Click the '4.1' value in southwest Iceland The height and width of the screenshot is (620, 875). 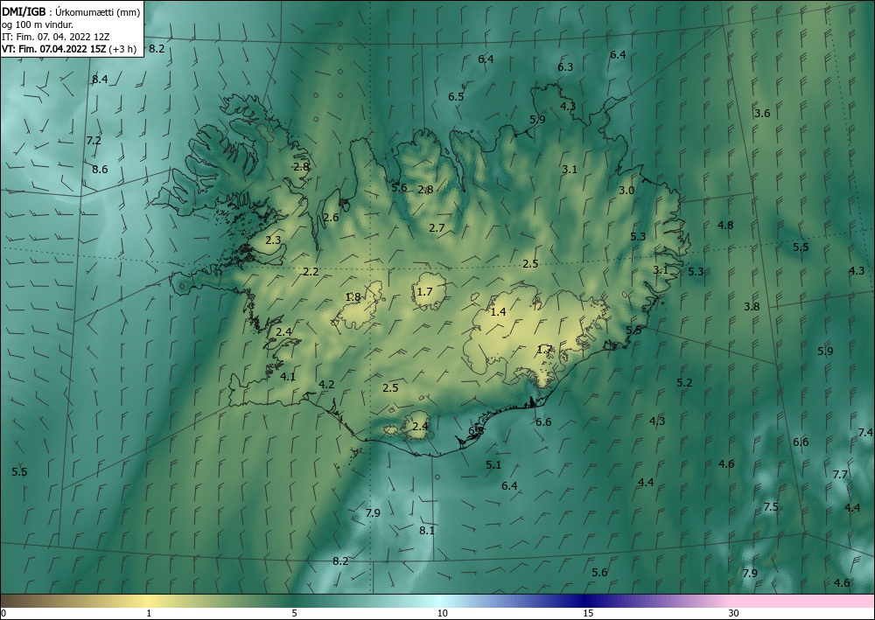click(x=287, y=376)
